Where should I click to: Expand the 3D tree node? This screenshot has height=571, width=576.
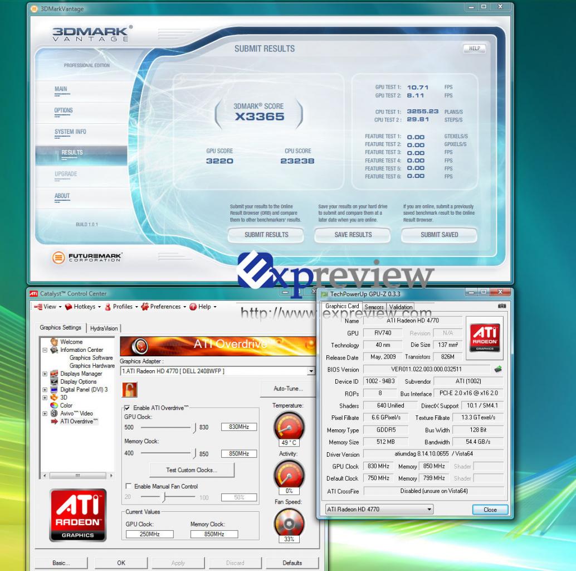(x=45, y=398)
